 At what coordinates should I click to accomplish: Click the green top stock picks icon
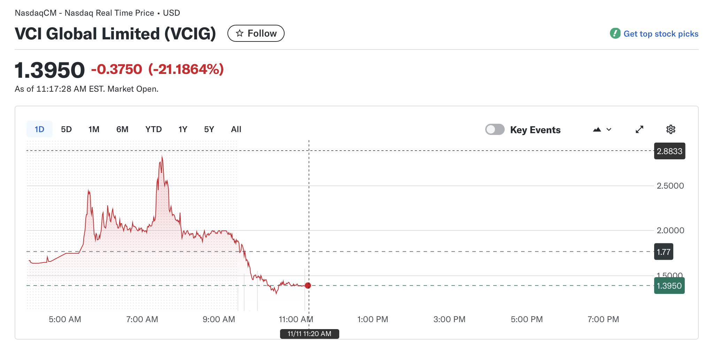tap(615, 33)
